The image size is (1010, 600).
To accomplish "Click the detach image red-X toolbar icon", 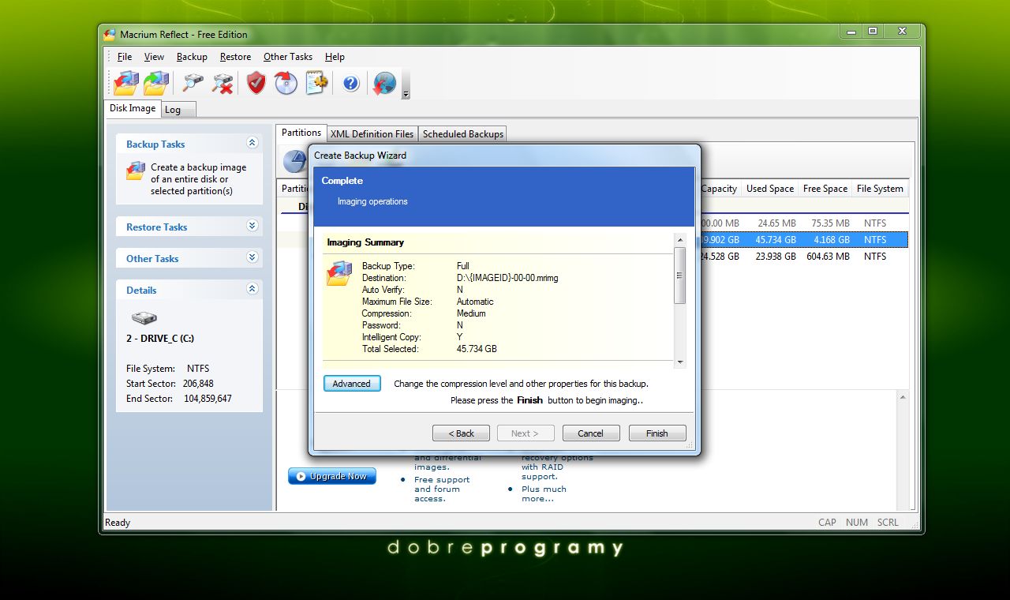I will coord(223,83).
